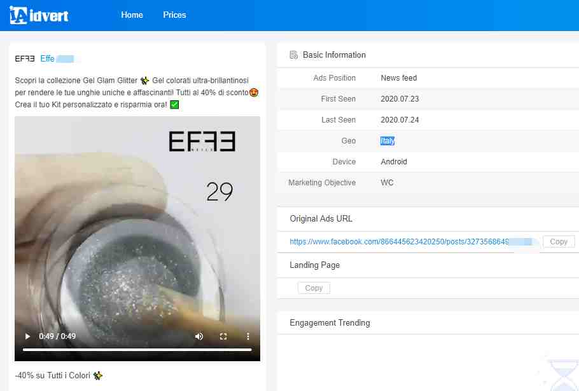Mute the video audio
Screen dimensions: 579x391
(199, 336)
